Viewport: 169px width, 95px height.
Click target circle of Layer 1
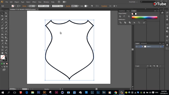pos(161,46)
